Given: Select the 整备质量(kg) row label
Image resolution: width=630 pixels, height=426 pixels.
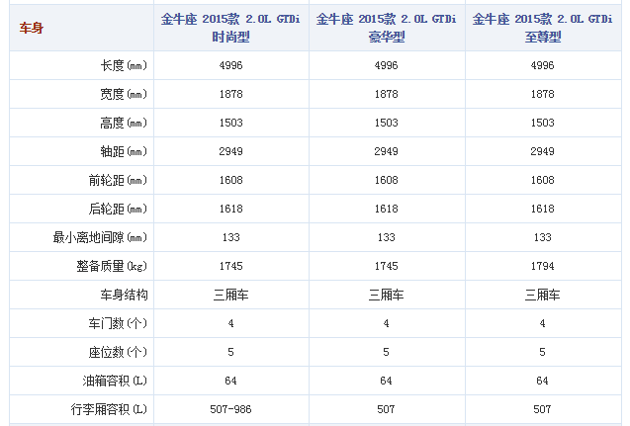Looking at the screenshot, I should pos(112,266).
